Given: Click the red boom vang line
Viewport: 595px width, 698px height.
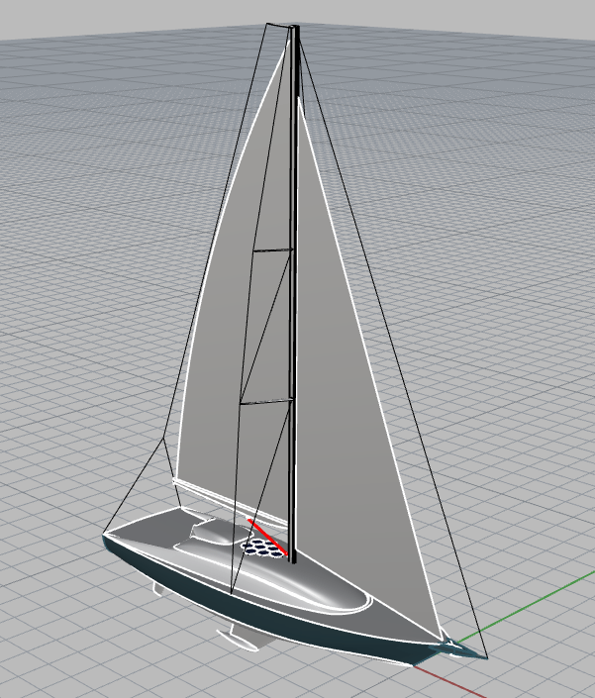Looking at the screenshot, I should 266,536.
